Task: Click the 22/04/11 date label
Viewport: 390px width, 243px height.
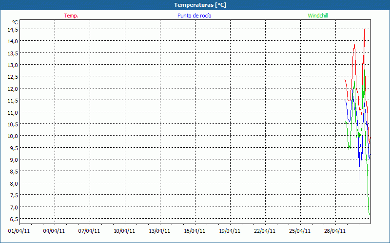Action: click(265, 231)
